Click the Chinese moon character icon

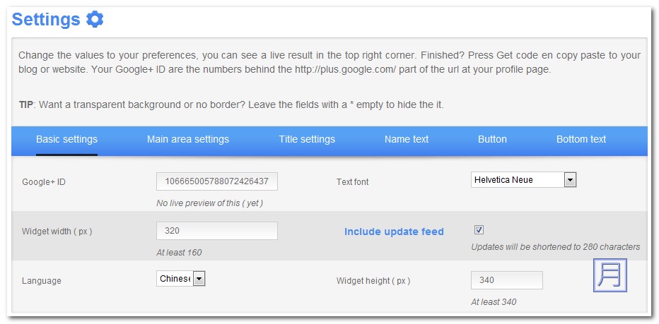point(610,275)
